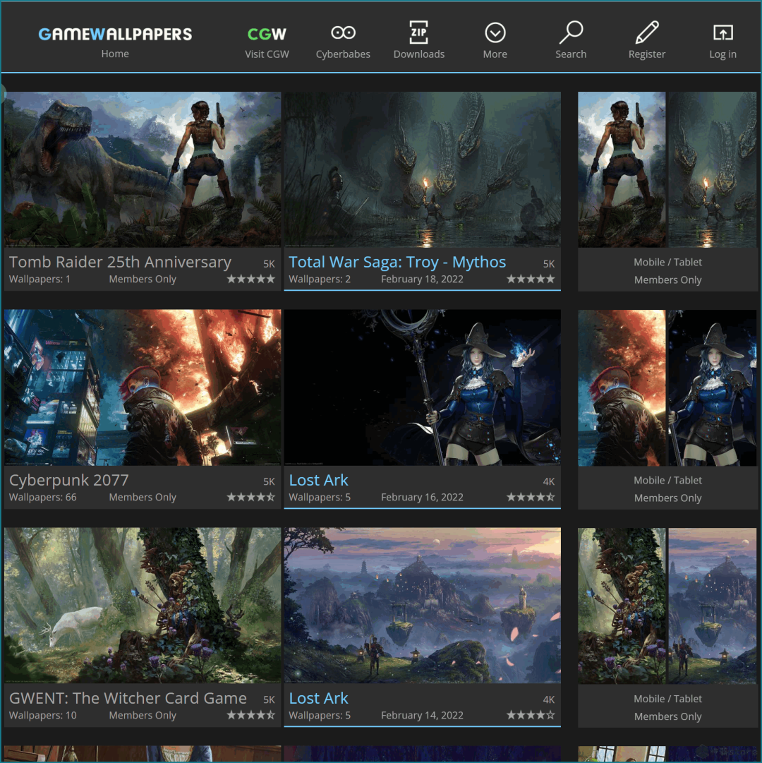This screenshot has height=763, width=762.
Task: Open the Cyberpunk mobile thumbnail
Action: coord(622,387)
